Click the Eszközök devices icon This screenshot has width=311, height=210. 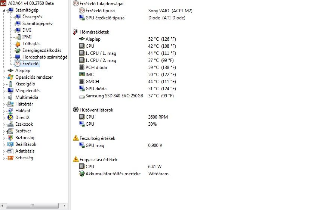tap(10, 124)
